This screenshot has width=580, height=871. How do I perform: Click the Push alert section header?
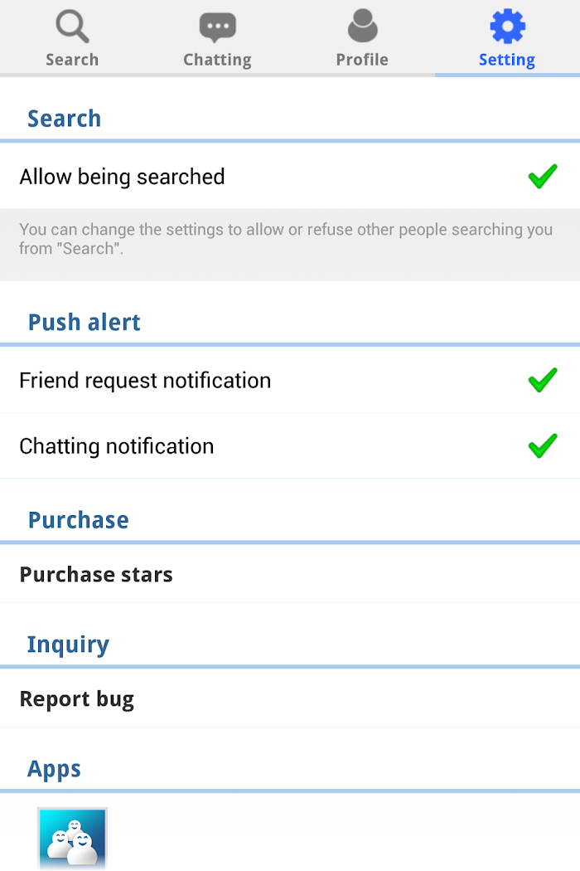pos(85,322)
